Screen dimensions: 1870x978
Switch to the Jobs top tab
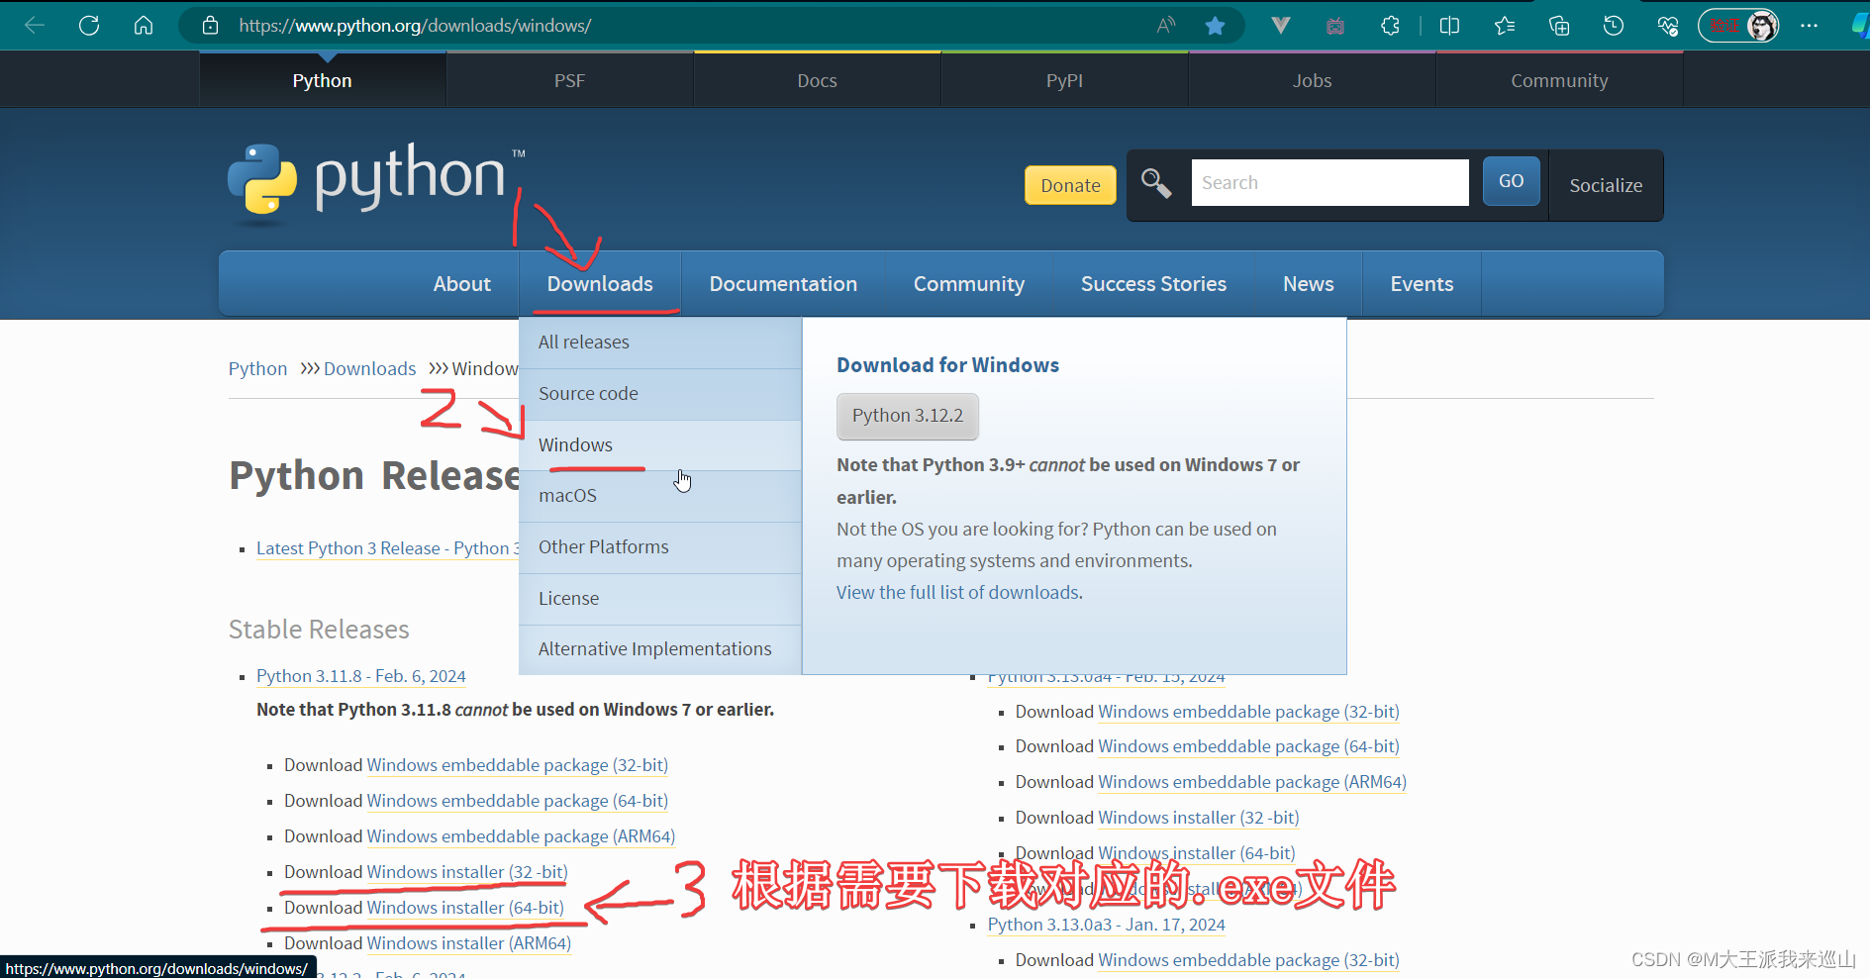click(1312, 80)
